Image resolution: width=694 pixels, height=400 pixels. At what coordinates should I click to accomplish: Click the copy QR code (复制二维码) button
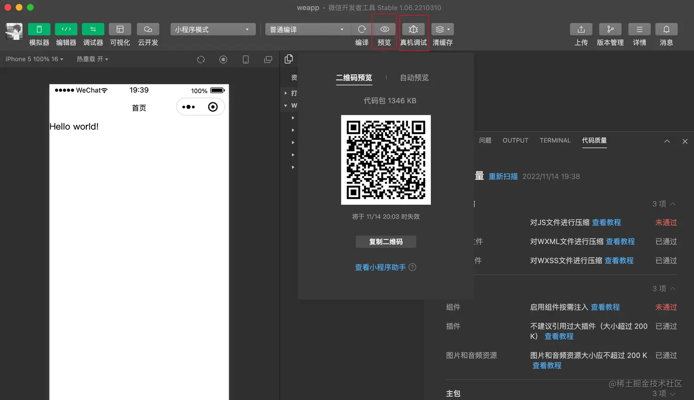(386, 242)
